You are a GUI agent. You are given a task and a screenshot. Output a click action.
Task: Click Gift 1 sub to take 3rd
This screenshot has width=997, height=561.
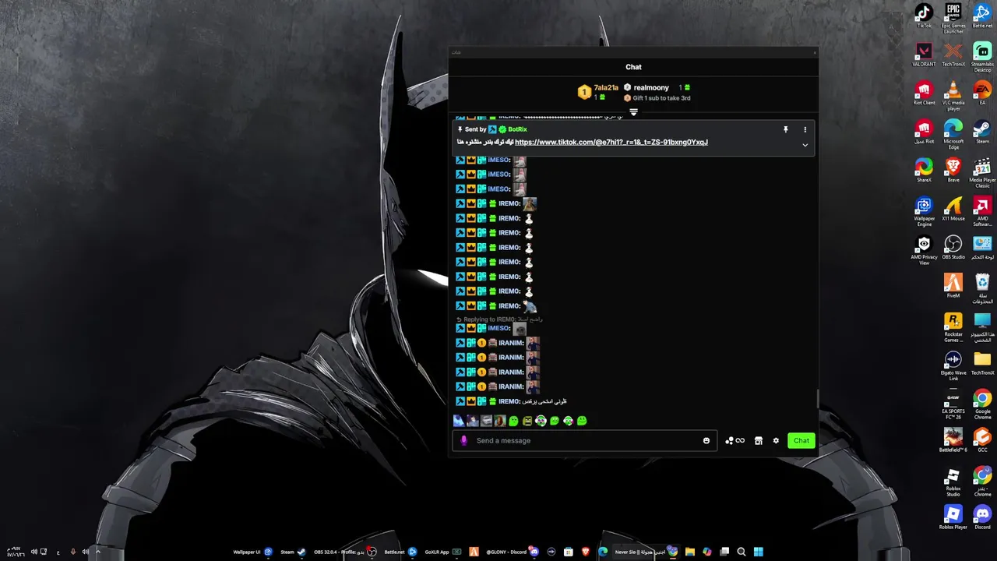click(661, 98)
